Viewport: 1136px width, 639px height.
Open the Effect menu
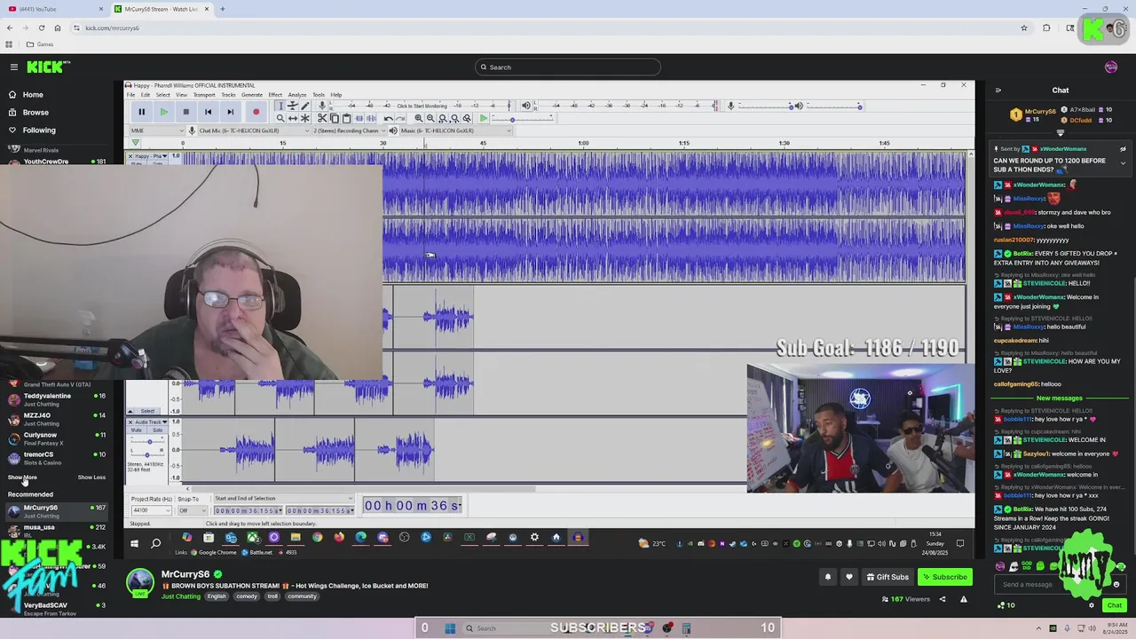point(275,95)
